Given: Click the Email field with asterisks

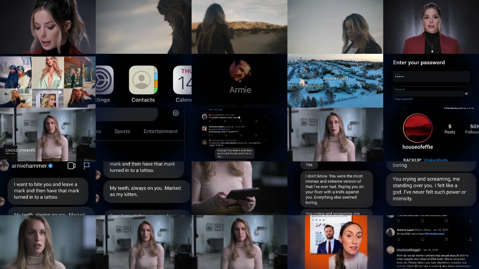Looking at the screenshot, I should tap(431, 77).
